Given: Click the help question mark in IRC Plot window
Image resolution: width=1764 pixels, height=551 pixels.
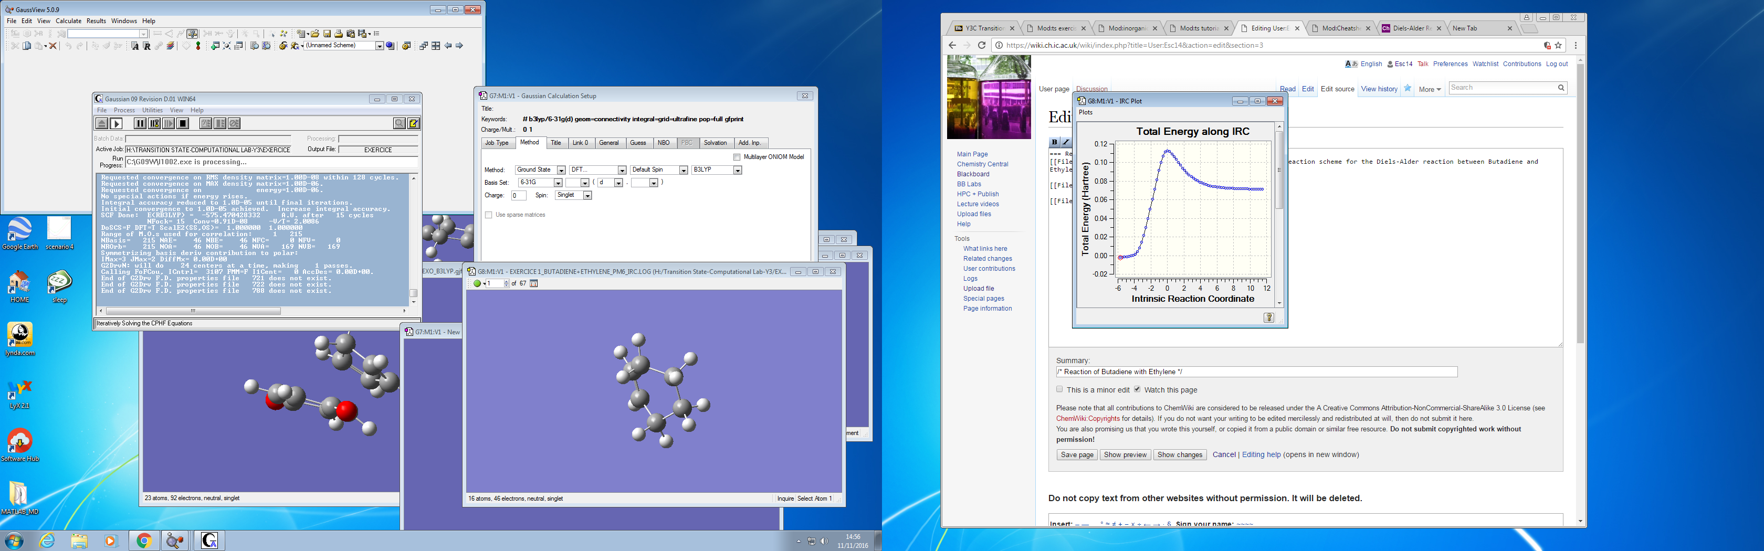Looking at the screenshot, I should click(x=1268, y=317).
